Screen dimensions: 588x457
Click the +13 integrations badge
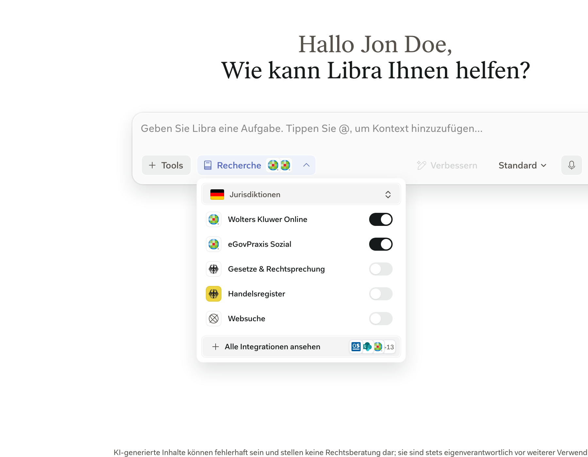[389, 347]
